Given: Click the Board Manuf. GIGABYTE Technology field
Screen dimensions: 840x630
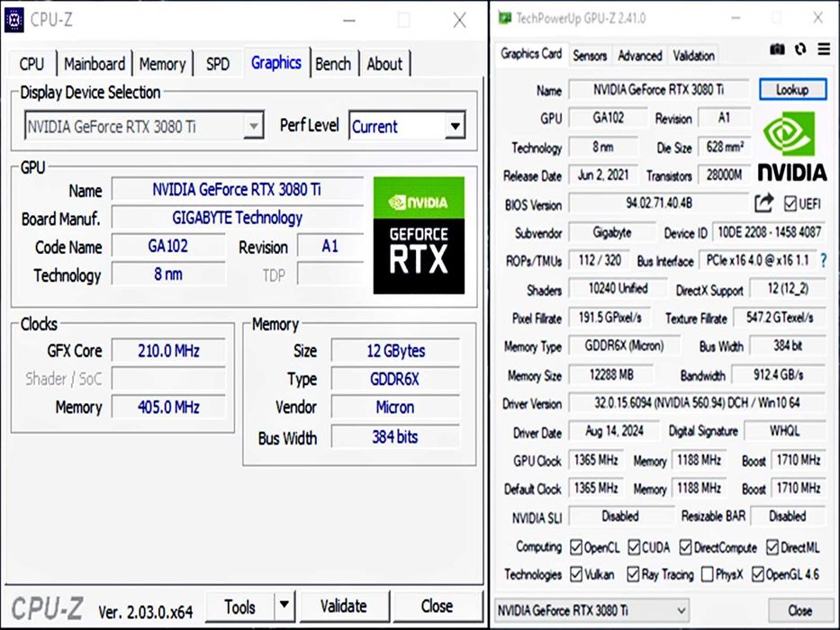Looking at the screenshot, I should 237,218.
